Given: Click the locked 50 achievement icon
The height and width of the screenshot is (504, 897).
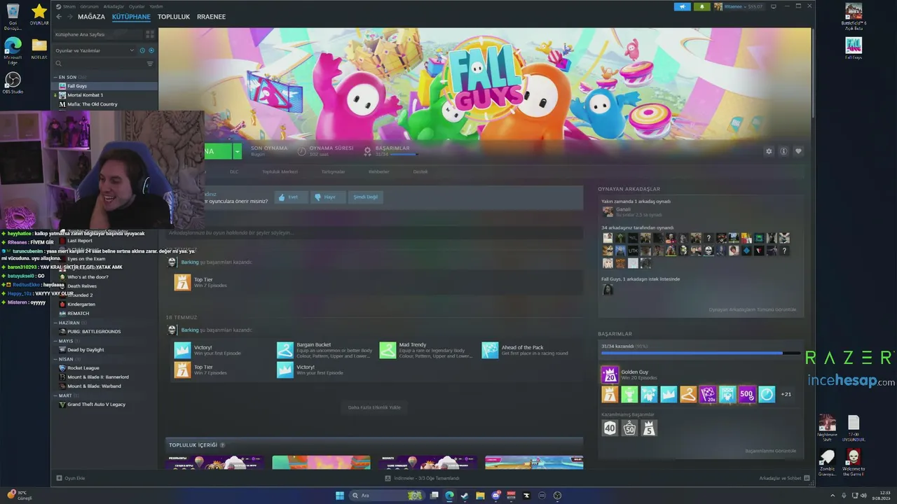Looking at the screenshot, I should click(629, 428).
